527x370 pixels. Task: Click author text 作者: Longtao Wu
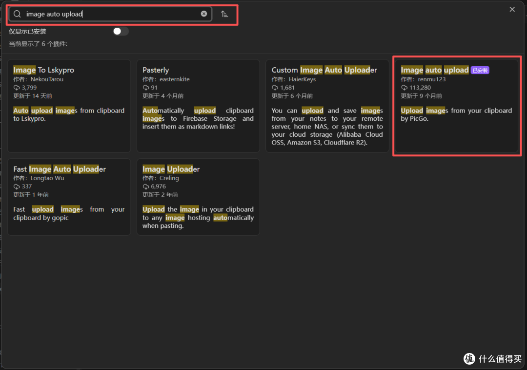(39, 178)
